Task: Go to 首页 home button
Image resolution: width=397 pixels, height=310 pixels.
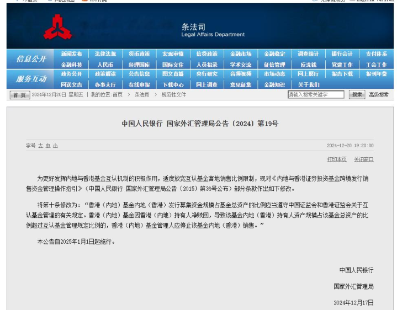Action: pos(19,95)
